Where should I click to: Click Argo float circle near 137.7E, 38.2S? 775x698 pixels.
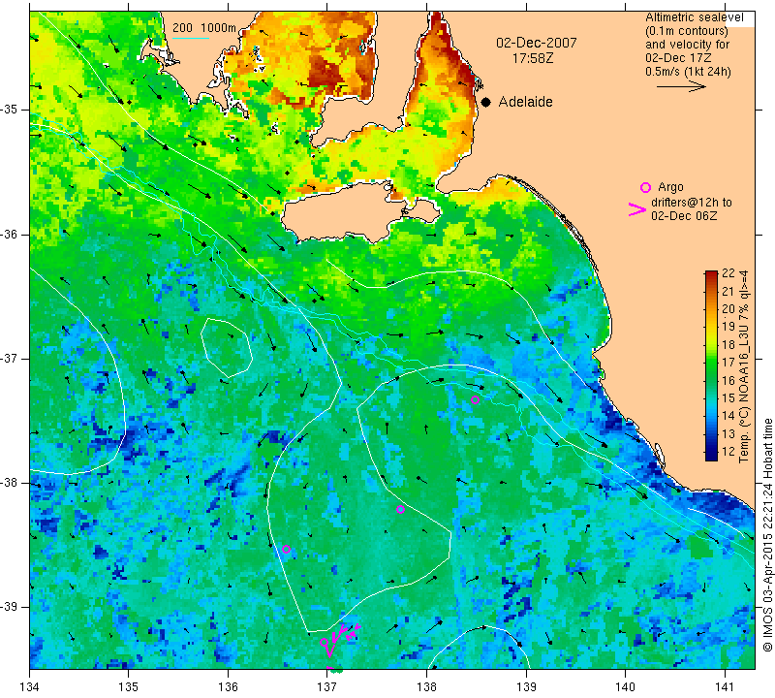400,510
